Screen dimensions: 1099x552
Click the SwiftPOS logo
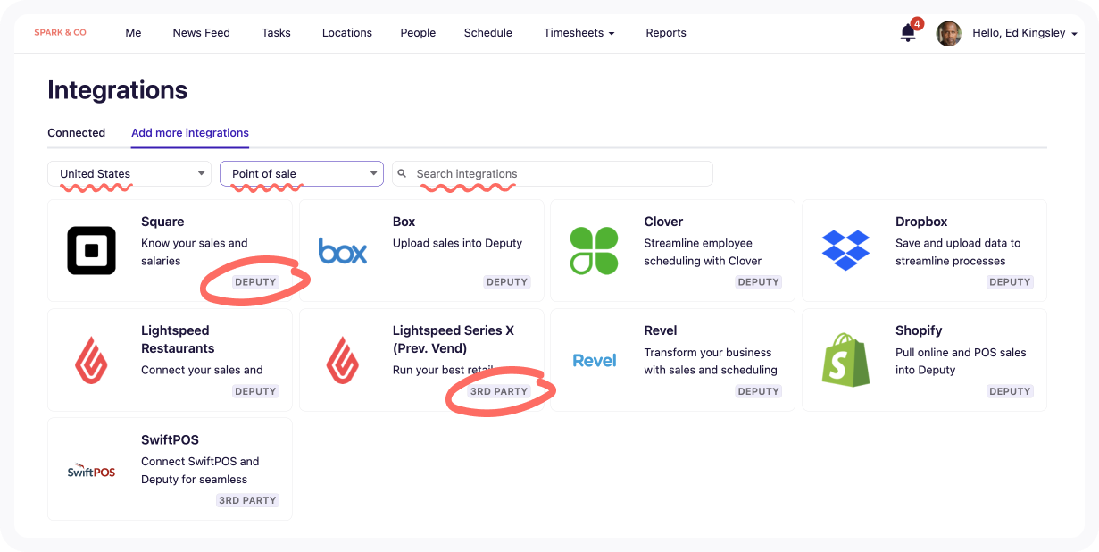click(x=92, y=471)
